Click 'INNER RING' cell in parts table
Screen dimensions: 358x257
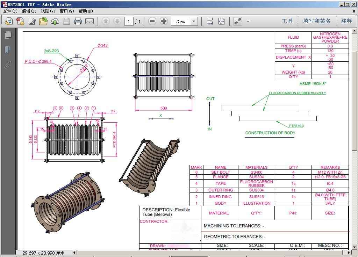[220, 197]
